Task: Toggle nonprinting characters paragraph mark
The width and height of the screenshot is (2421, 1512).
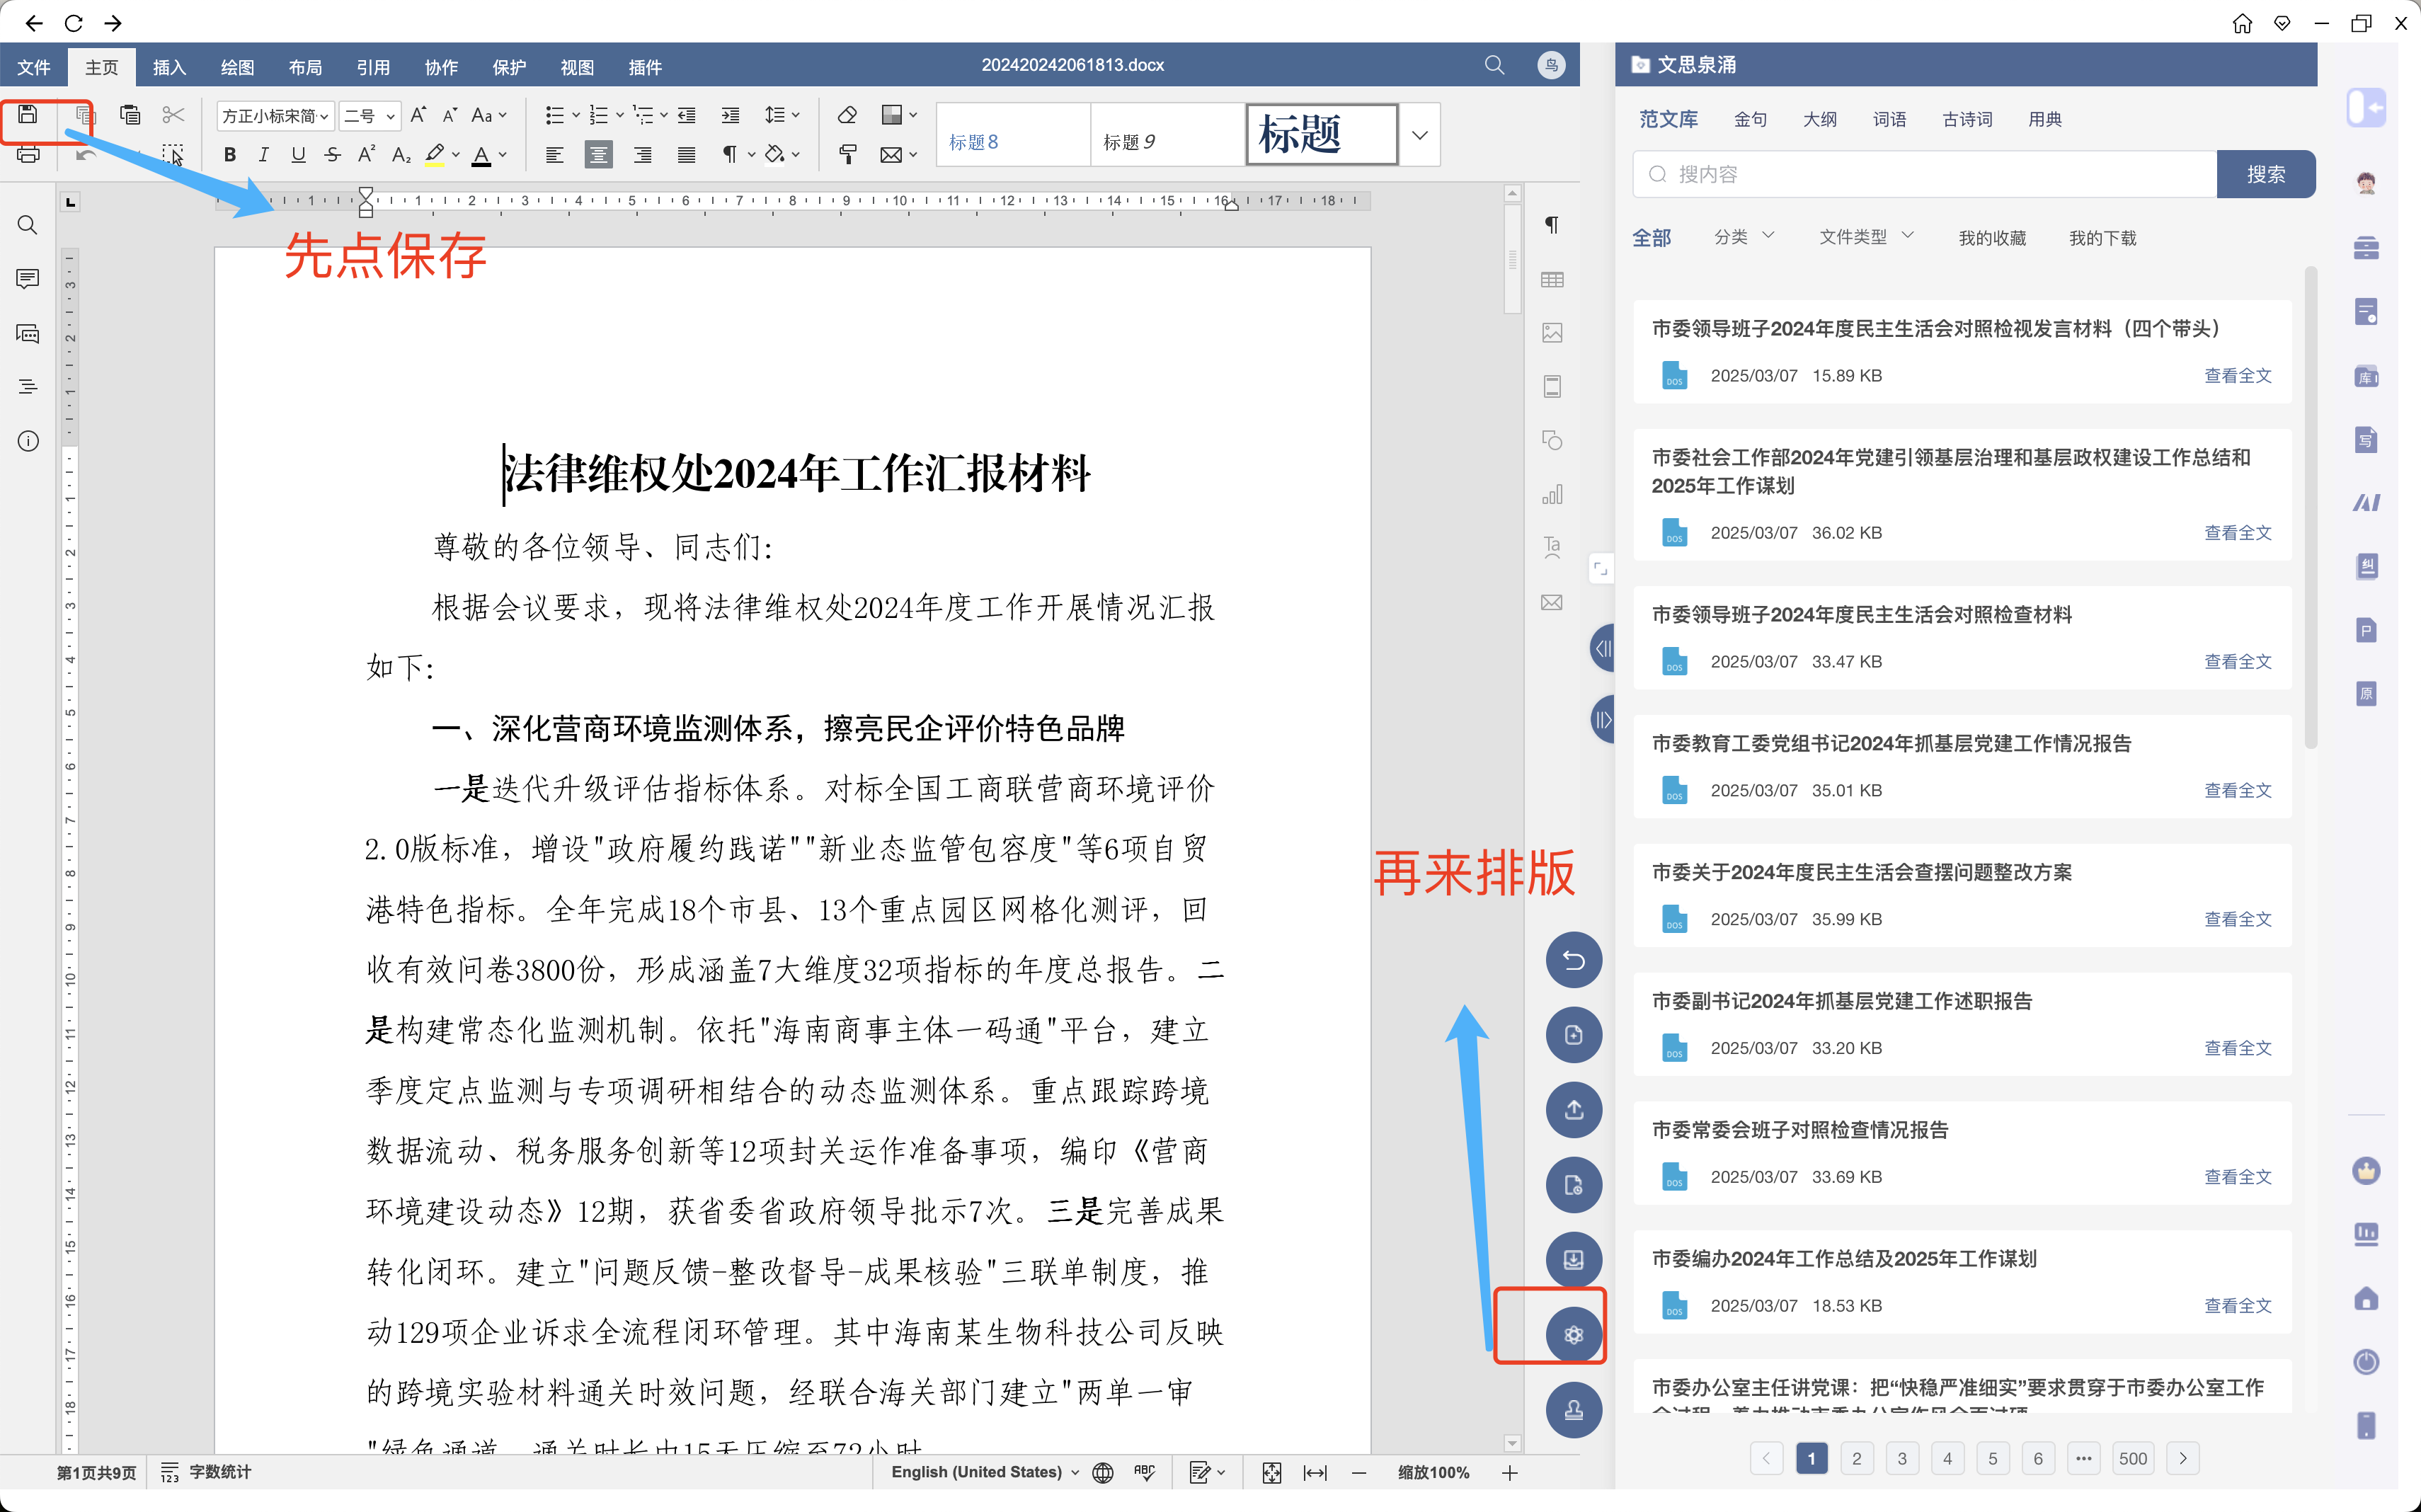Action: (730, 155)
